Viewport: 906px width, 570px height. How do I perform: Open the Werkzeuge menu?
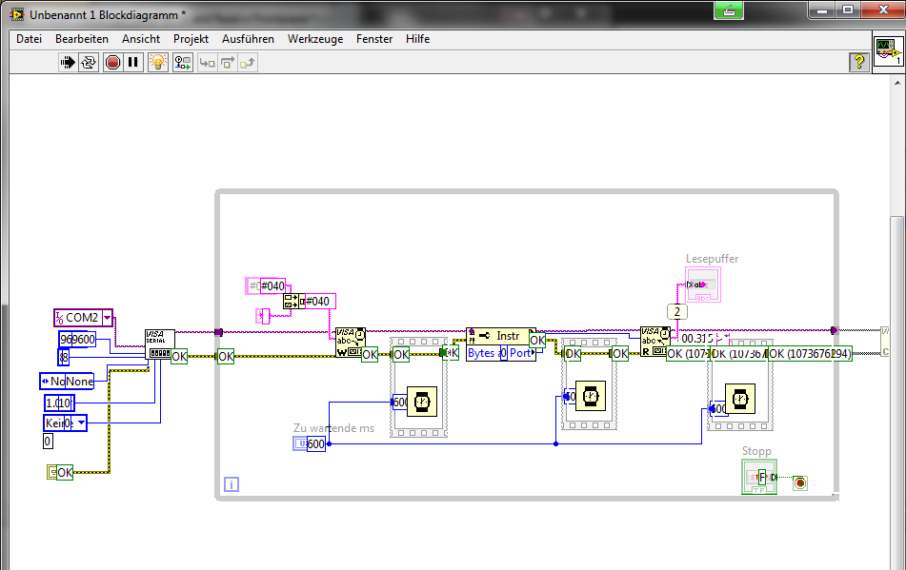[x=315, y=39]
